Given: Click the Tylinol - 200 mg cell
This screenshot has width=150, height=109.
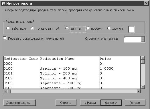Looking at the screenshot, I should click(58, 74).
